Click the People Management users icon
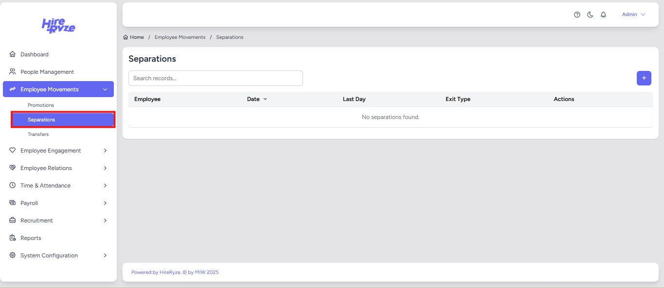 [x=13, y=72]
